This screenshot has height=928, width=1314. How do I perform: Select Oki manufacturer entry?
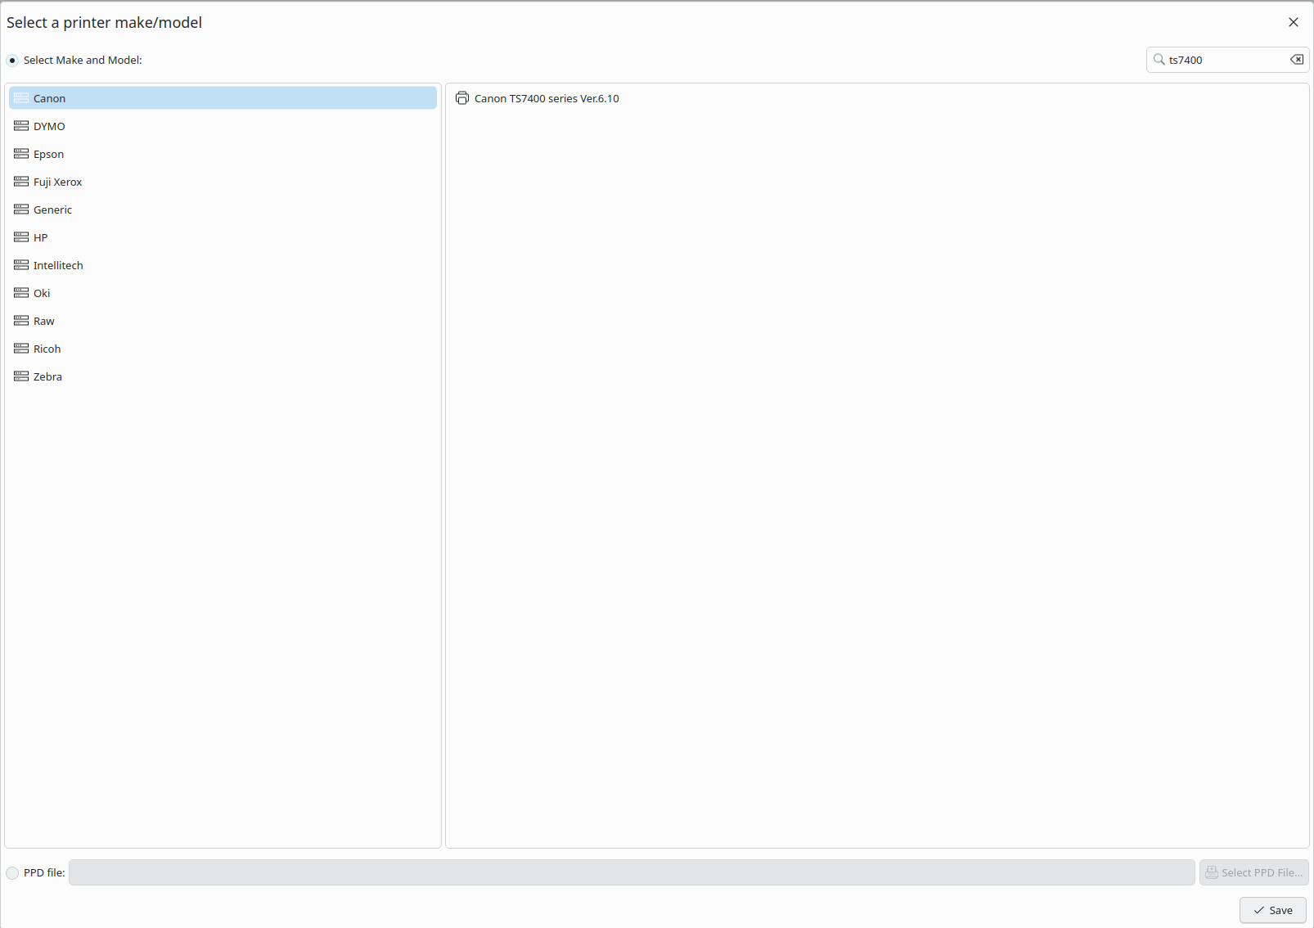pos(42,293)
